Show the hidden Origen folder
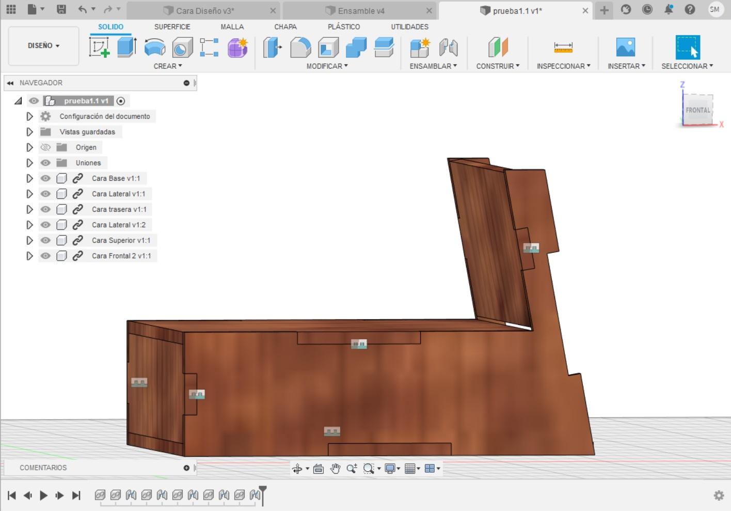This screenshot has width=731, height=511. (46, 147)
